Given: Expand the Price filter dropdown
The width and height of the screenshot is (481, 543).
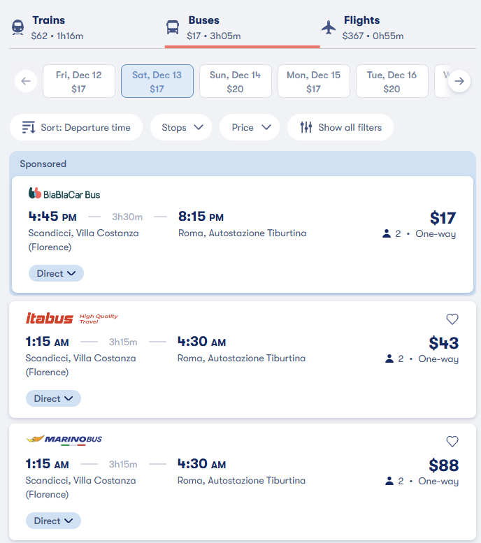Looking at the screenshot, I should pos(250,127).
